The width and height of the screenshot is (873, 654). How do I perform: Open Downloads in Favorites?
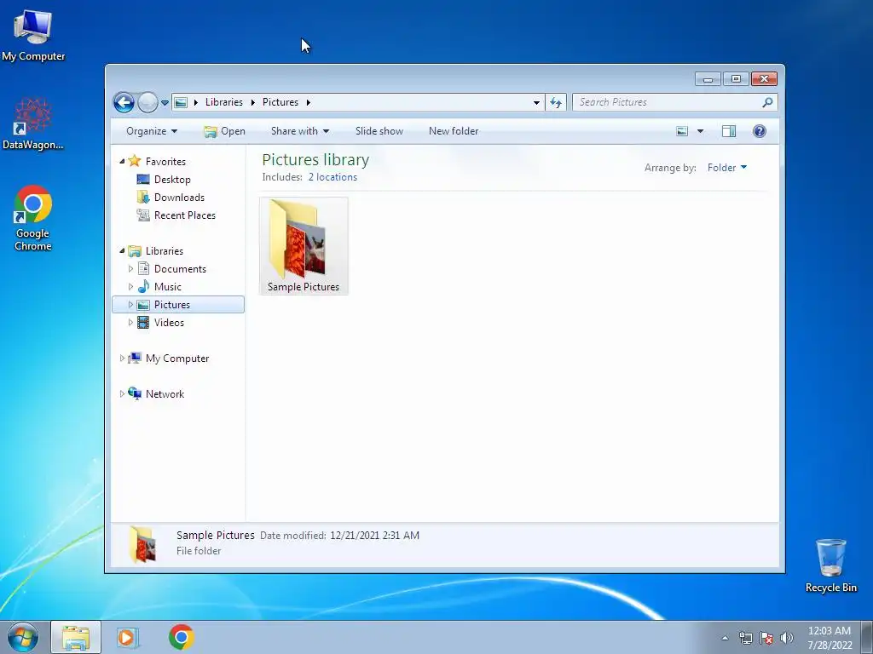click(179, 198)
